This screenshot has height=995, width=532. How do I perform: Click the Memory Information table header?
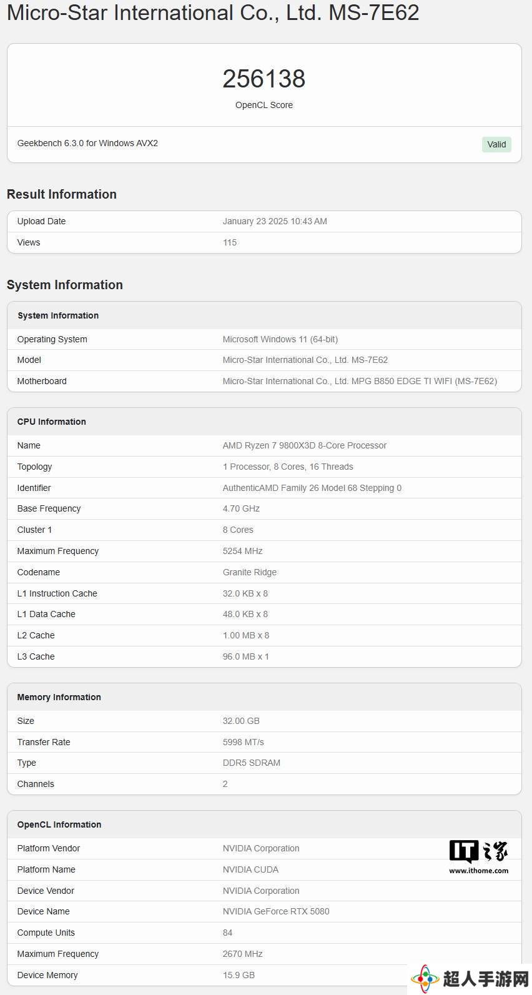pyautogui.click(x=264, y=697)
